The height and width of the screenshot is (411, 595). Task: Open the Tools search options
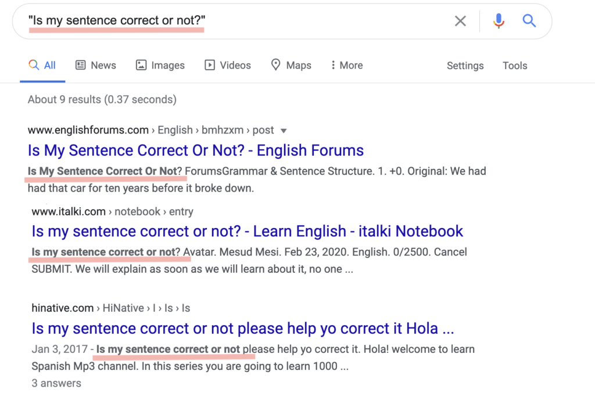[515, 66]
